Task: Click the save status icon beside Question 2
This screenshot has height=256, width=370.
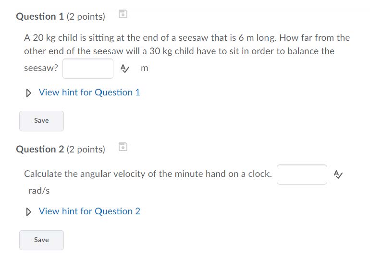Action: [123, 147]
